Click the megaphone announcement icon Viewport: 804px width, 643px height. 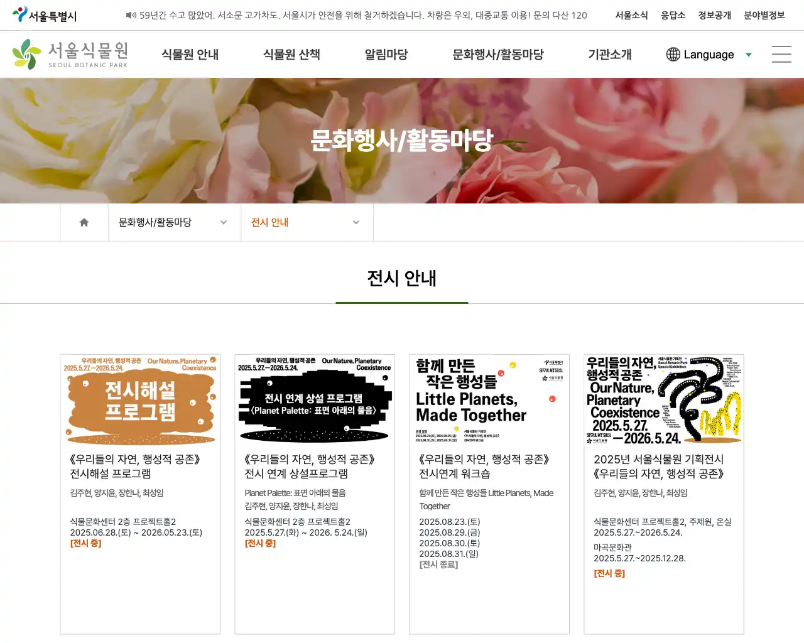131,15
